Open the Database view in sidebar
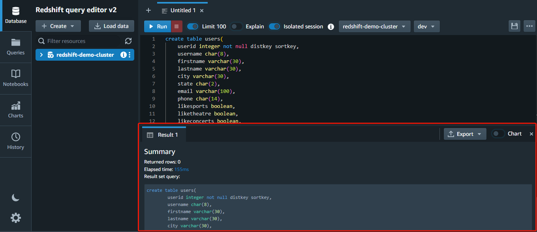The width and height of the screenshot is (537, 232). click(x=16, y=15)
